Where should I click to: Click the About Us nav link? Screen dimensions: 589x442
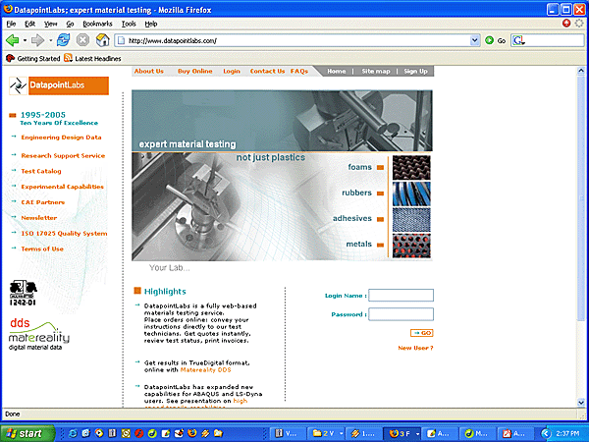click(x=149, y=71)
